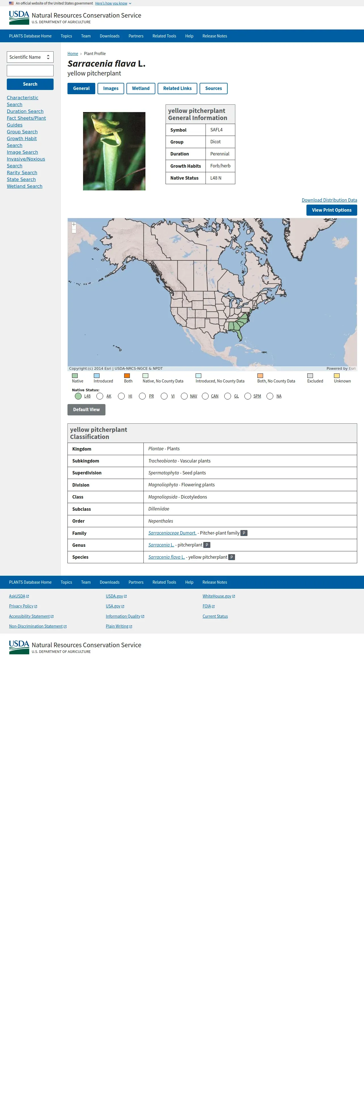
Task: Click the Default View button
Action: [x=86, y=409]
